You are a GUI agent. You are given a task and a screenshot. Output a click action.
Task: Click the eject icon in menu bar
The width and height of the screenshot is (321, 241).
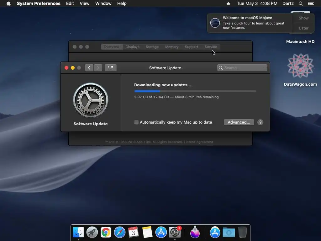228,3
